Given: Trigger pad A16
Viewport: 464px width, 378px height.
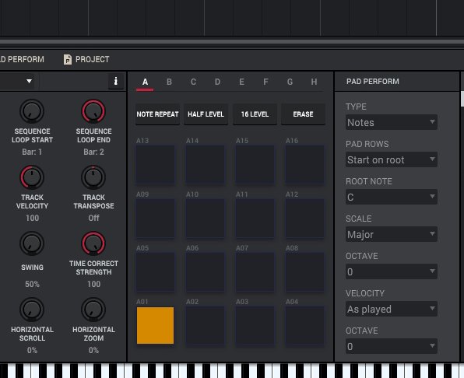Looking at the screenshot, I should click(305, 165).
